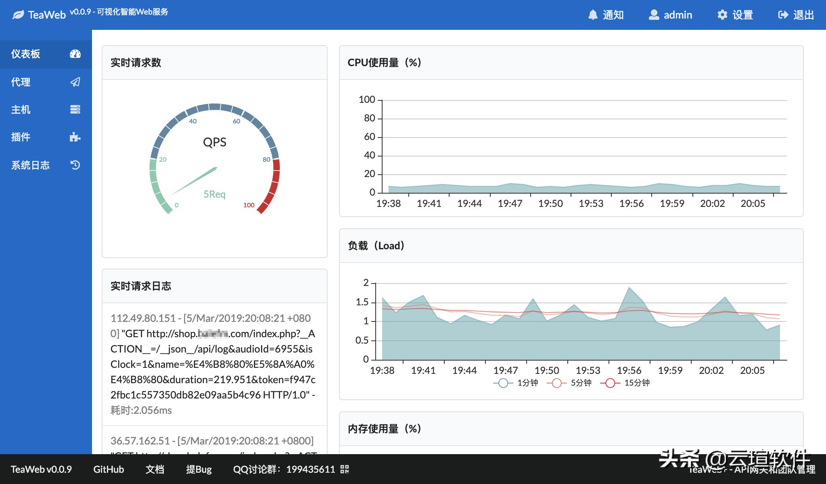Open the 系统日志 sidebar menu
The height and width of the screenshot is (484, 826).
[31, 165]
